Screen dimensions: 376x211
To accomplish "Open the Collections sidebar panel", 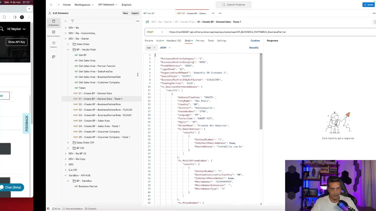I will [53, 23].
